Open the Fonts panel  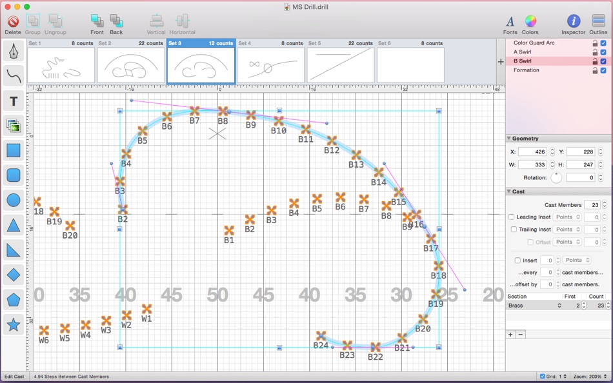(510, 21)
